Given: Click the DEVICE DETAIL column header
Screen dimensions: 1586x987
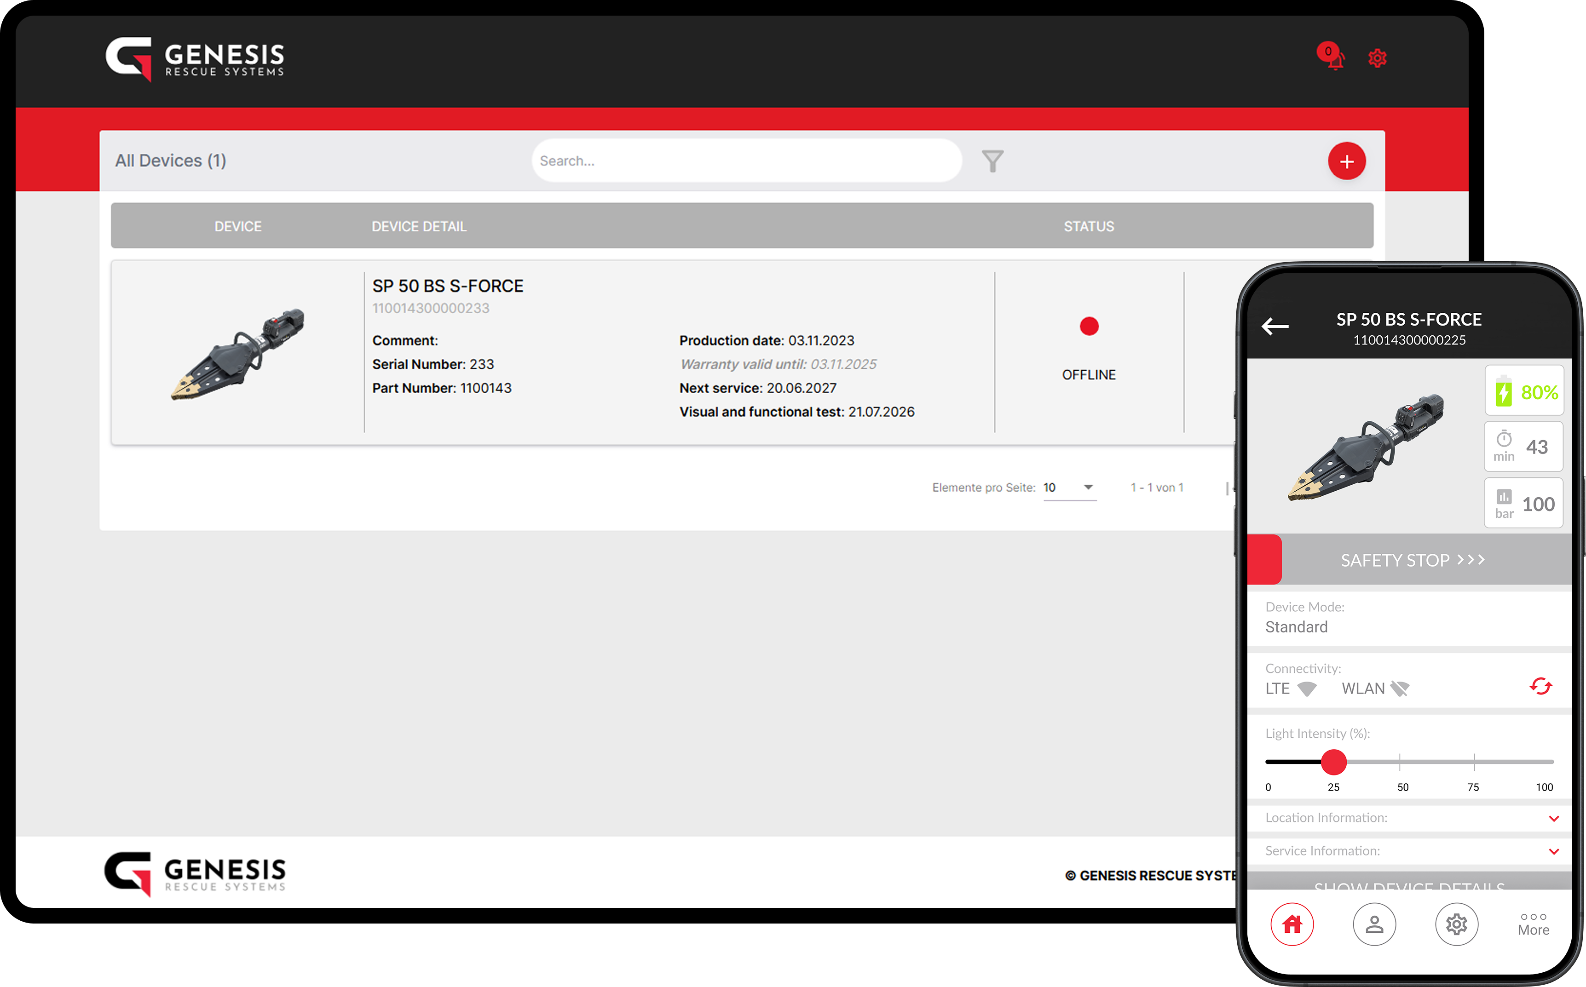Looking at the screenshot, I should coord(419,227).
